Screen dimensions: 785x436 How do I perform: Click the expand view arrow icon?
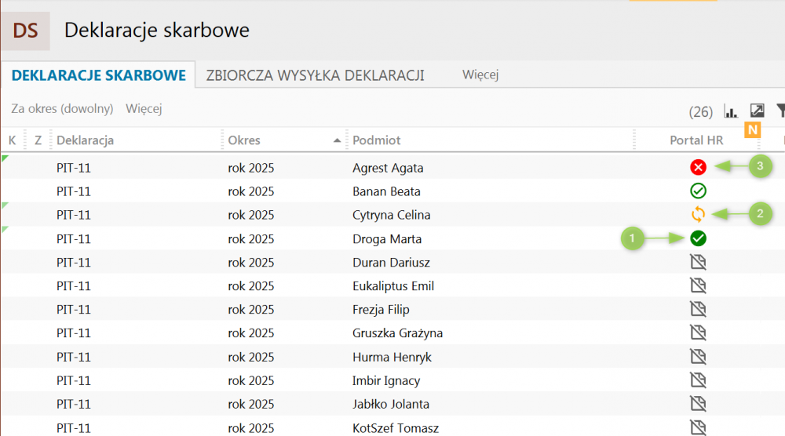pos(757,111)
